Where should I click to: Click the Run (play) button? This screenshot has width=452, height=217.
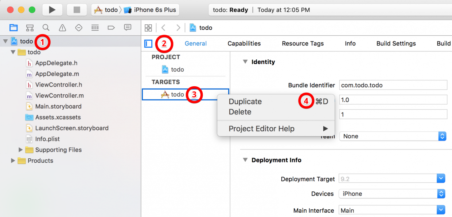52,10
